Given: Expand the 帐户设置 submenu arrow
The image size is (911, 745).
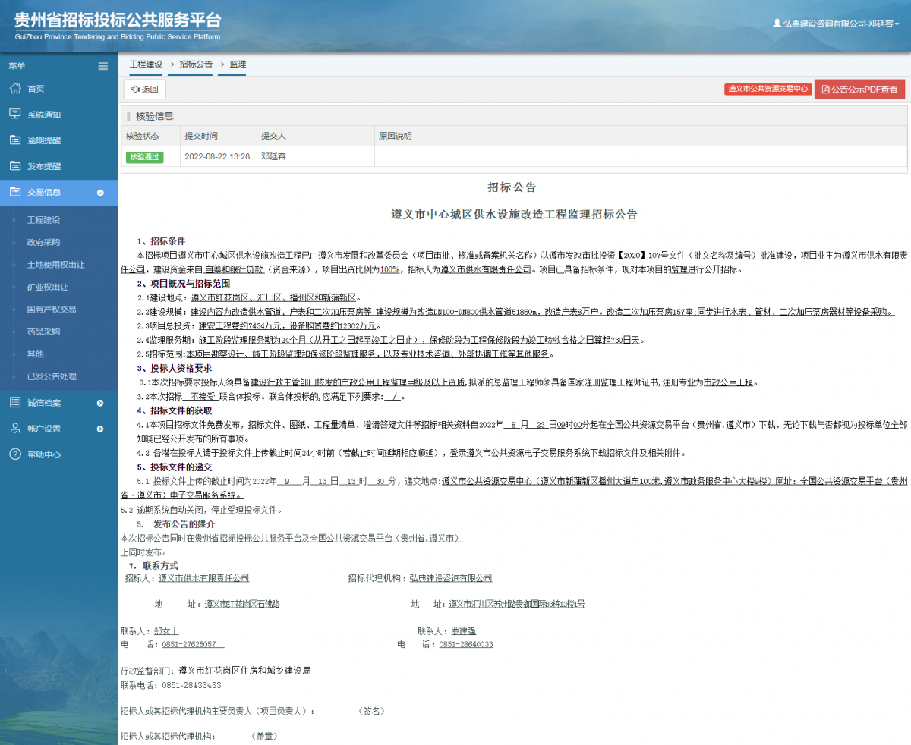Looking at the screenshot, I should [x=100, y=429].
